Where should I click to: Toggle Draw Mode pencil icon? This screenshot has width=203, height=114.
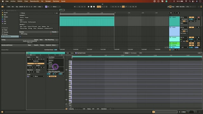pos(168,7)
